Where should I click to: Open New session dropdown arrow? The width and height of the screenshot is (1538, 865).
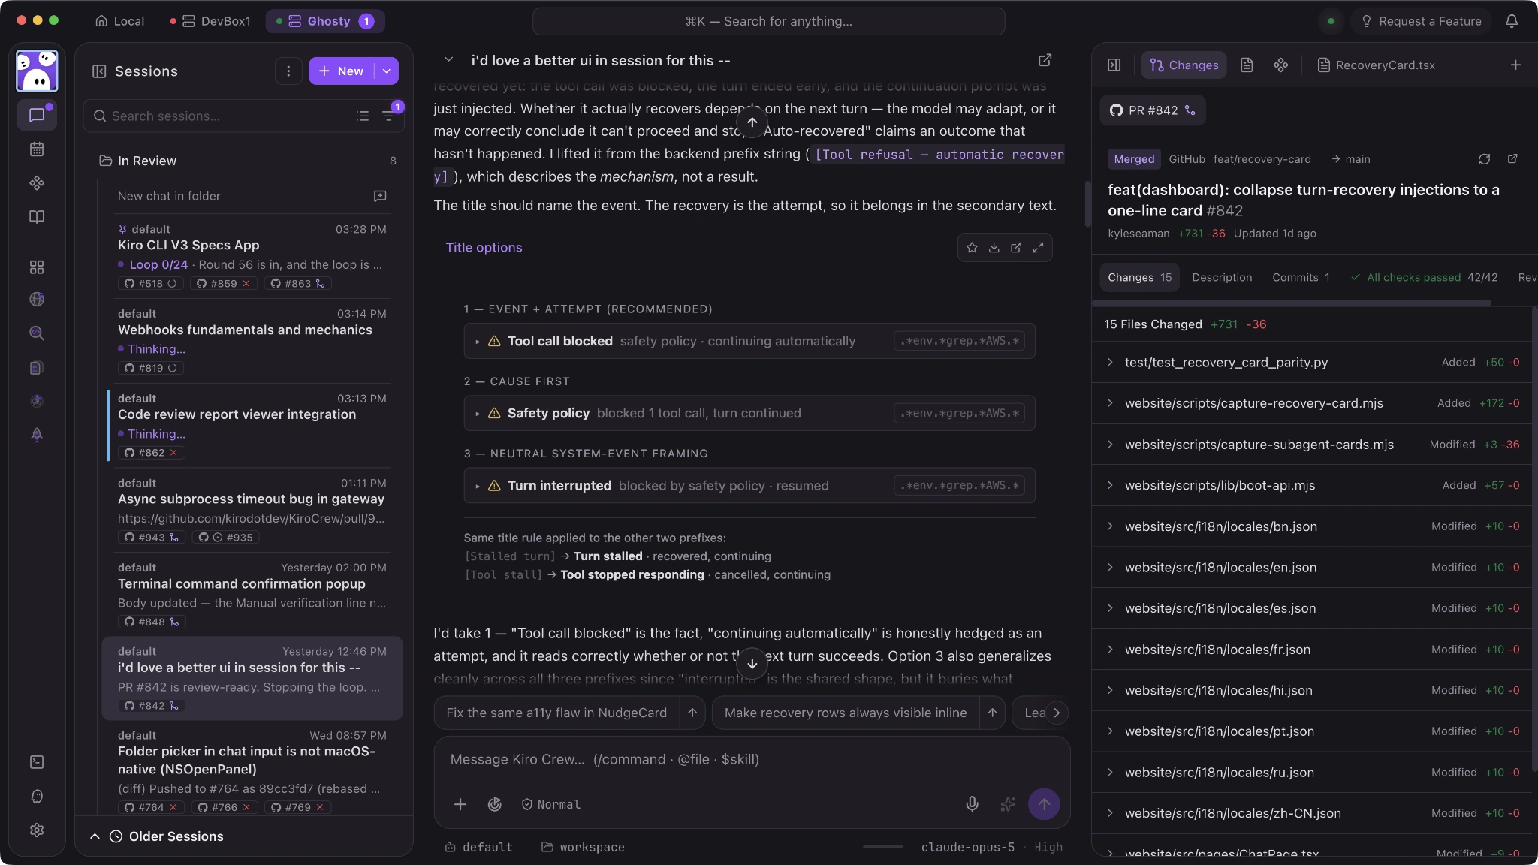tap(386, 71)
